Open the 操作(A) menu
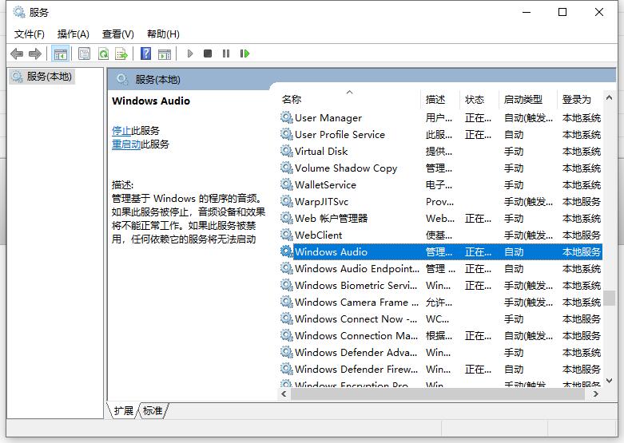The width and height of the screenshot is (624, 443). (73, 34)
